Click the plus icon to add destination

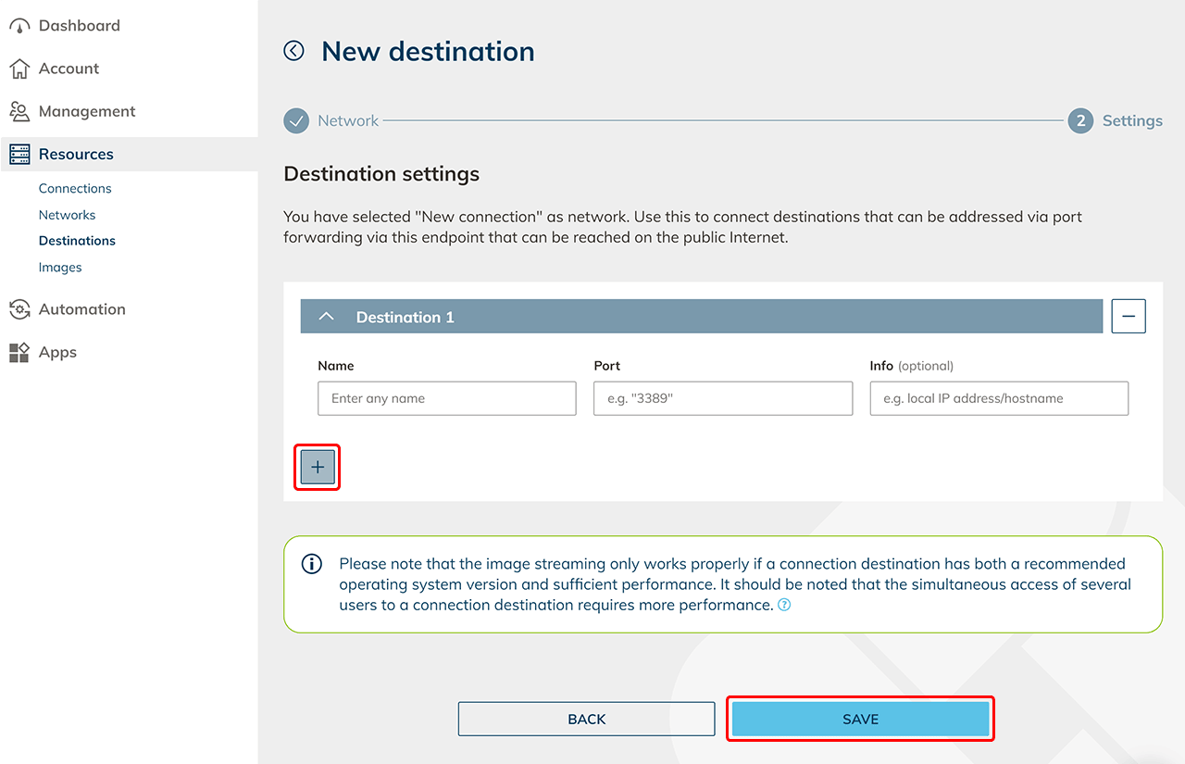[x=318, y=468]
